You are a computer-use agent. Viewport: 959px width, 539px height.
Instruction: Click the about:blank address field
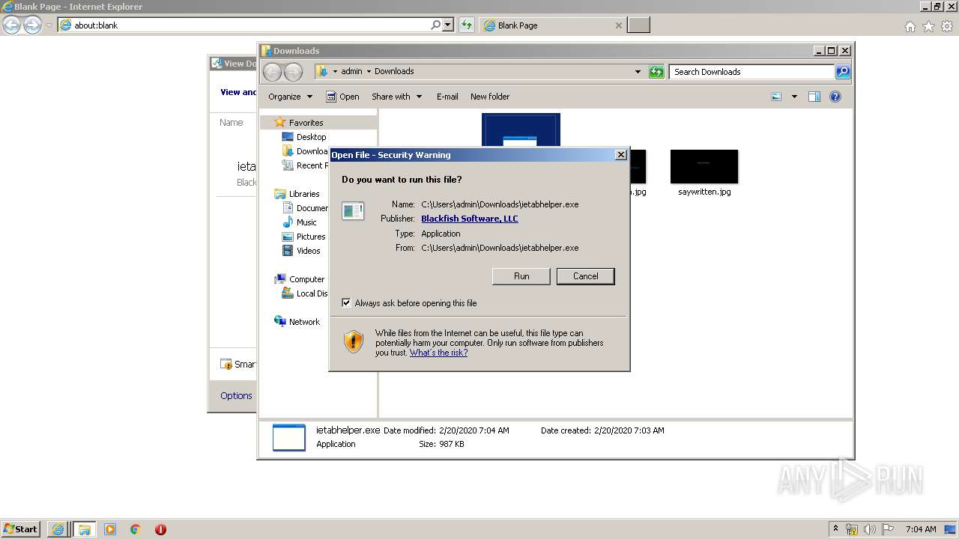coord(243,25)
